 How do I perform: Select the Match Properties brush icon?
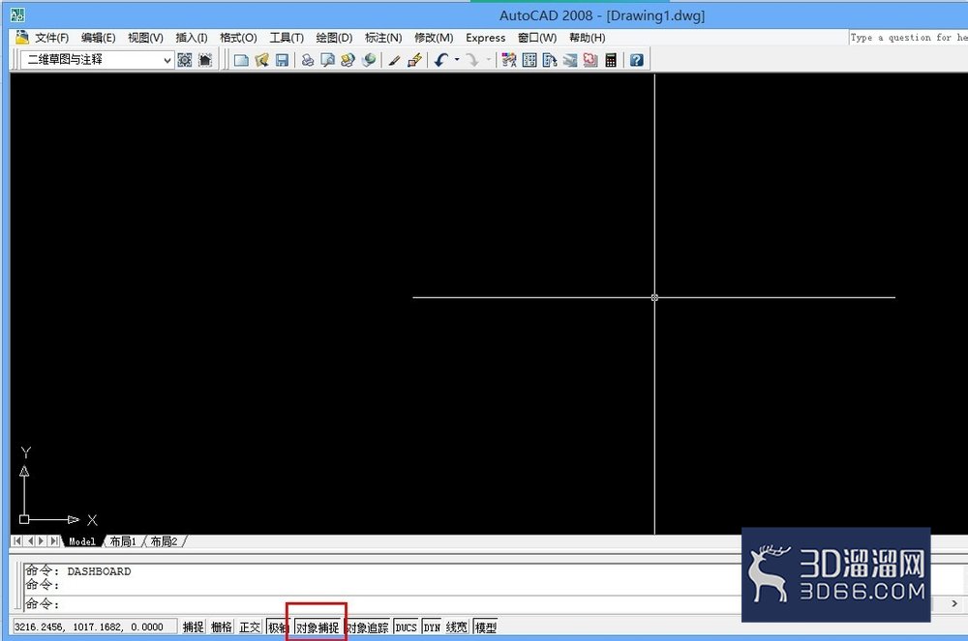coord(394,60)
